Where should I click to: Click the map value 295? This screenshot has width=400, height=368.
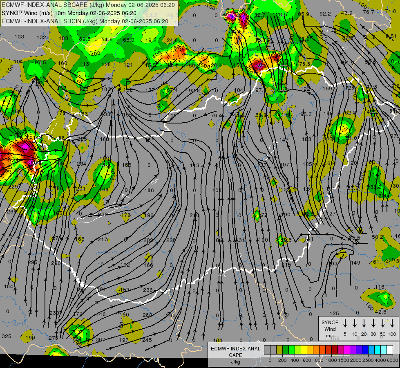point(33,262)
